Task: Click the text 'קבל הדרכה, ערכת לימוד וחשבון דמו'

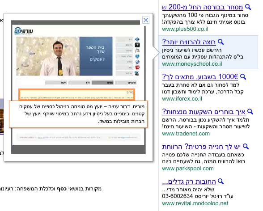Action: (x=203, y=92)
